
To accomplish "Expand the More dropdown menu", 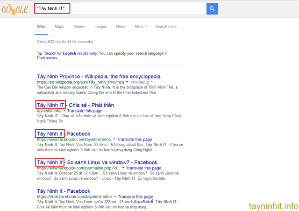I will click(x=141, y=27).
